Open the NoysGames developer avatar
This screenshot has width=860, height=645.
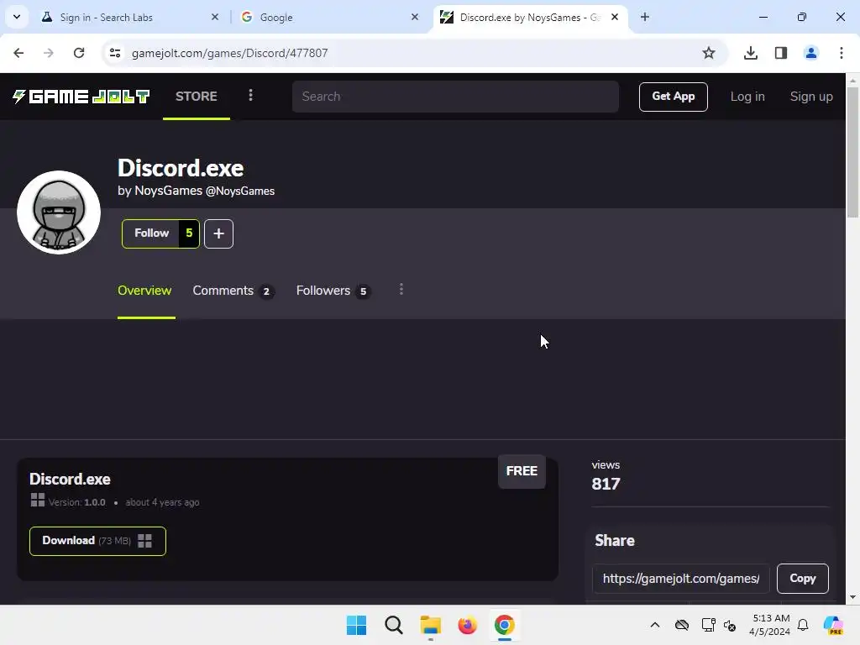[x=59, y=212]
